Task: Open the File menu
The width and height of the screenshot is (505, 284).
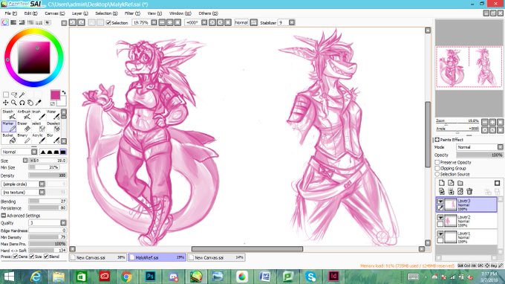Action: 10,13
